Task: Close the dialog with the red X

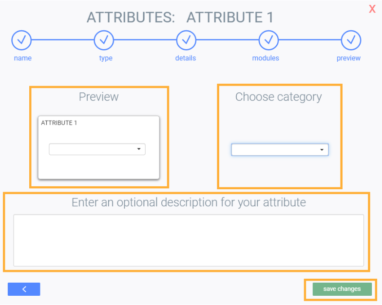Action: (372, 9)
